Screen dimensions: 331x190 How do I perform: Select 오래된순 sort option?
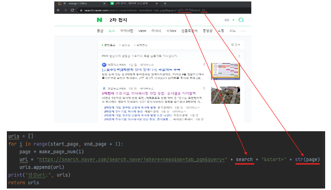(x=141, y=45)
